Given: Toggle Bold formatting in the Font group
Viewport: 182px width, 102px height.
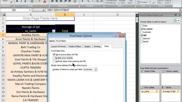Looking at the screenshot, I should [17, 1].
